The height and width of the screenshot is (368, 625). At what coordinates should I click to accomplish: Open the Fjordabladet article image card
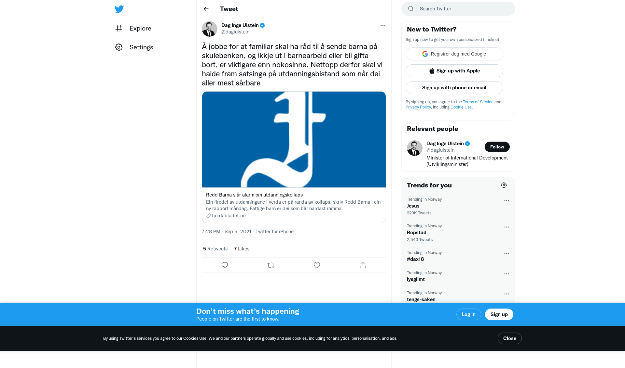pyautogui.click(x=294, y=140)
